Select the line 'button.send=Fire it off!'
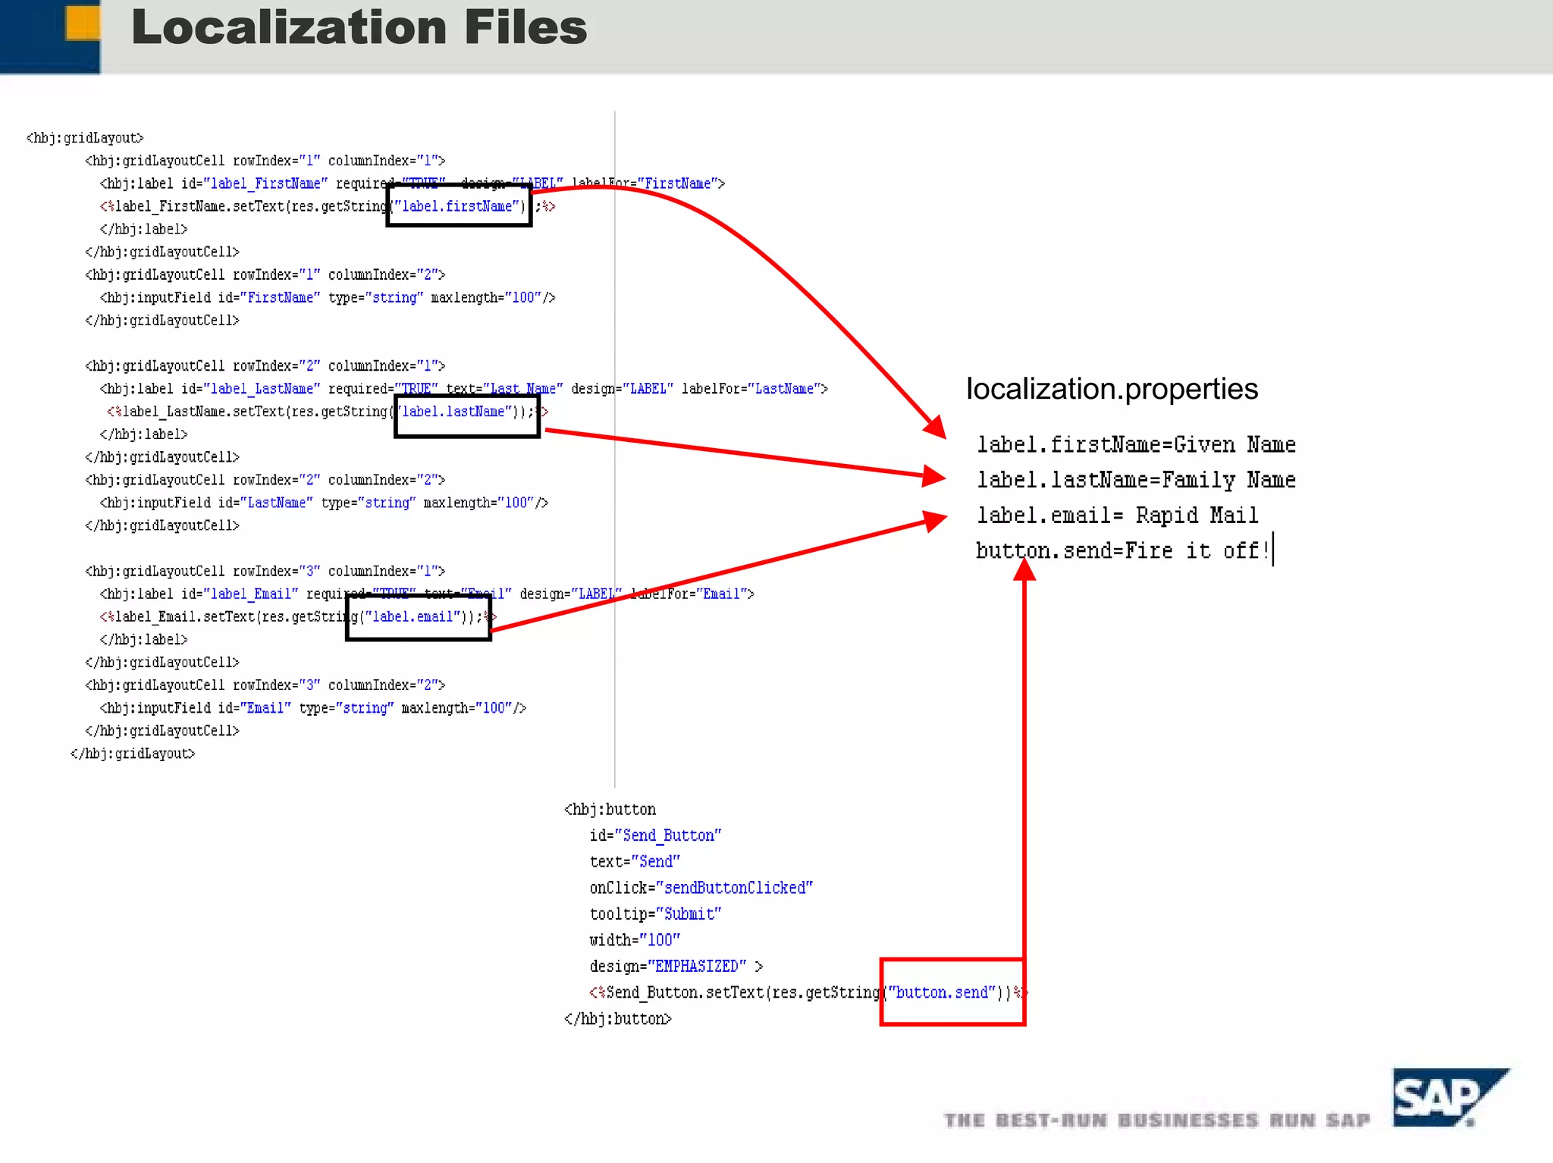This screenshot has width=1553, height=1163. 1122,550
